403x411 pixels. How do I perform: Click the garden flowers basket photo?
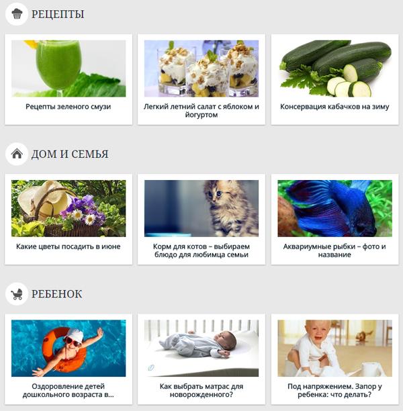click(69, 208)
